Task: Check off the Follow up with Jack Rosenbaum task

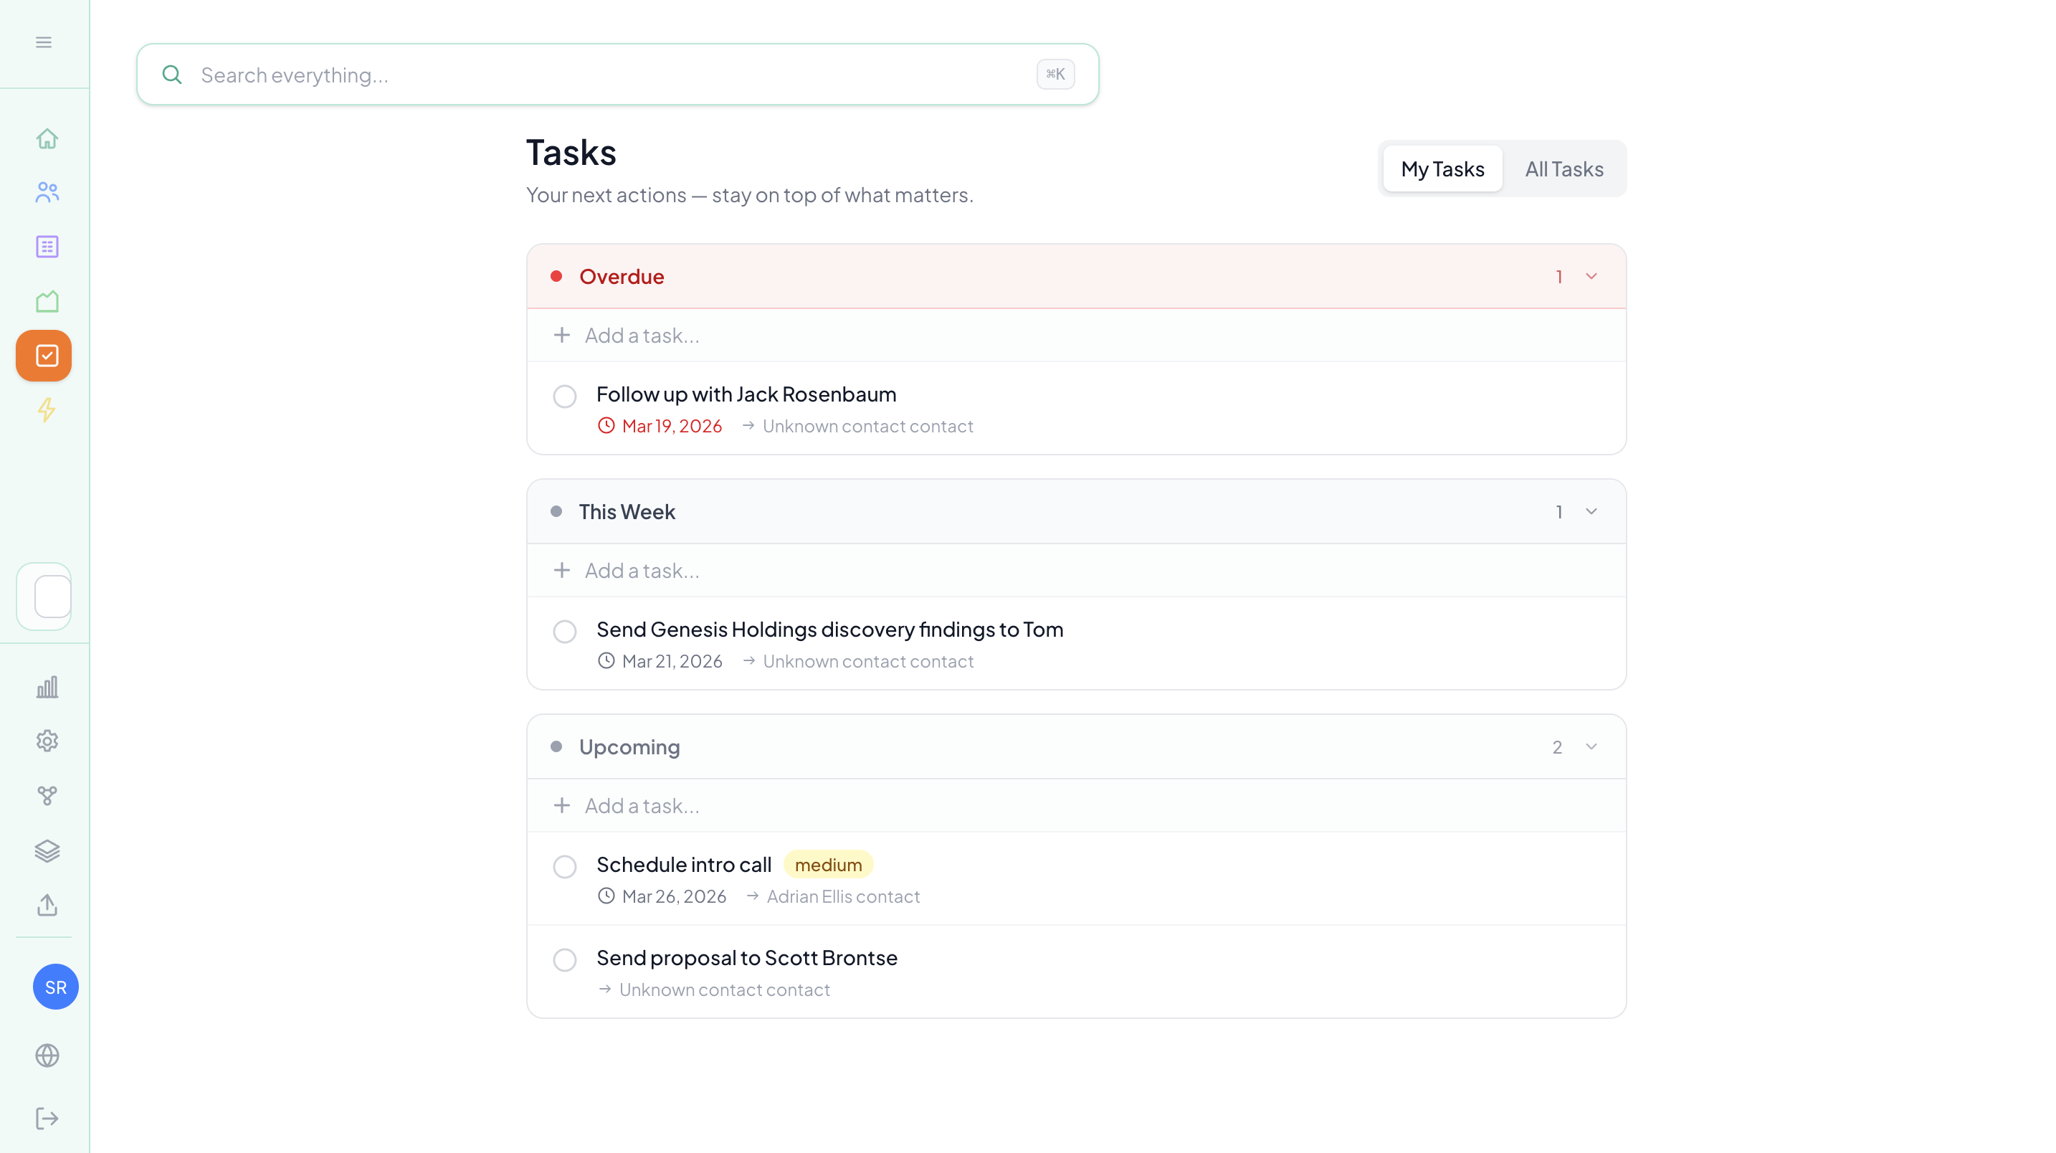Action: click(x=565, y=396)
